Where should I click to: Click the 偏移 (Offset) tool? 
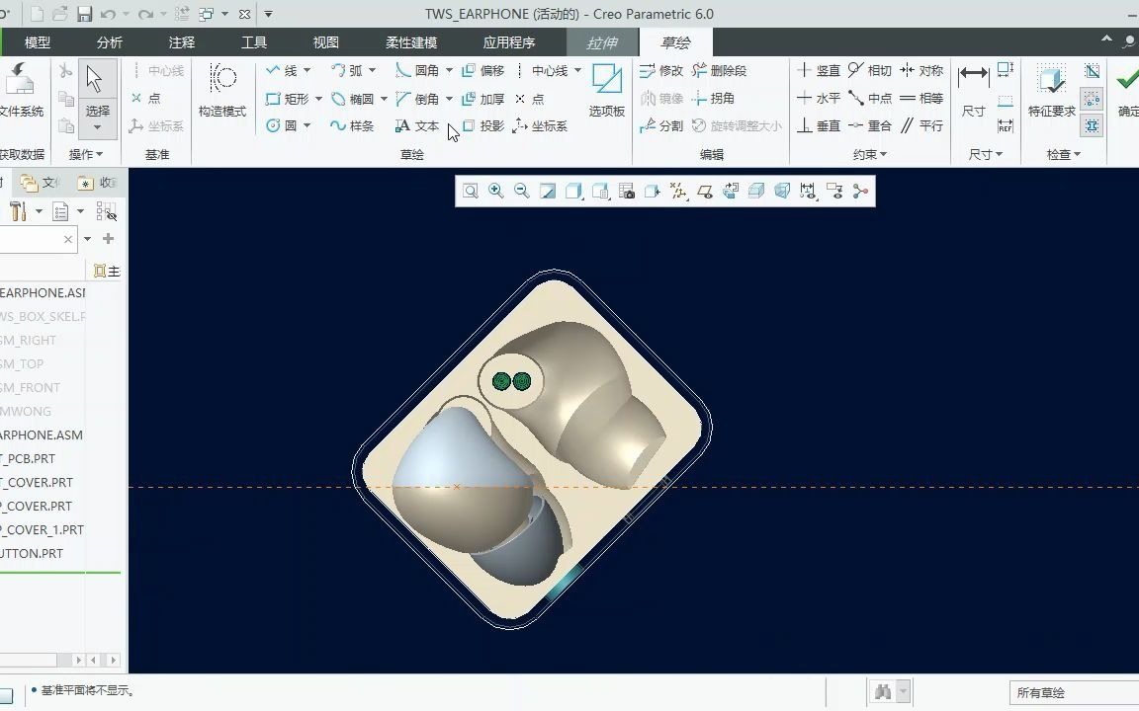point(483,70)
